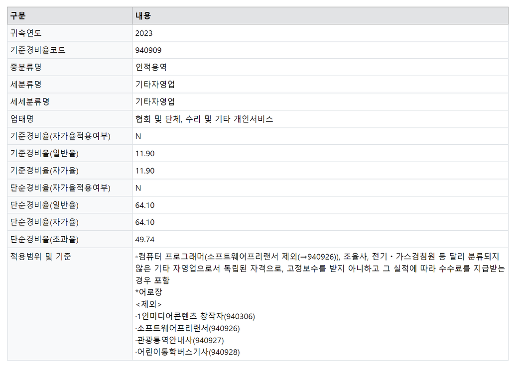Click the 구분 column header
518x368 pixels.
click(18, 16)
